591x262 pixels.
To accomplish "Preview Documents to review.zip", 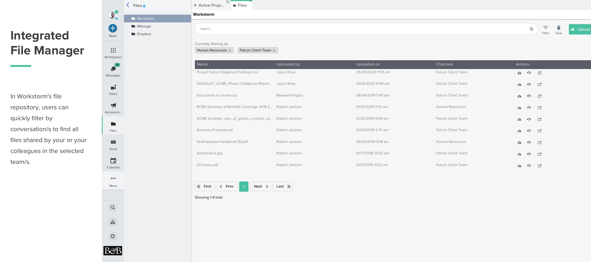I will coord(529,96).
